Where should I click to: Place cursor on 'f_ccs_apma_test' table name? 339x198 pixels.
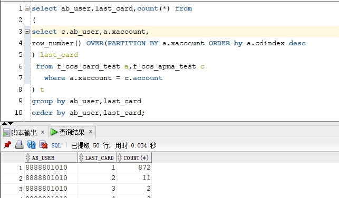click(164, 66)
